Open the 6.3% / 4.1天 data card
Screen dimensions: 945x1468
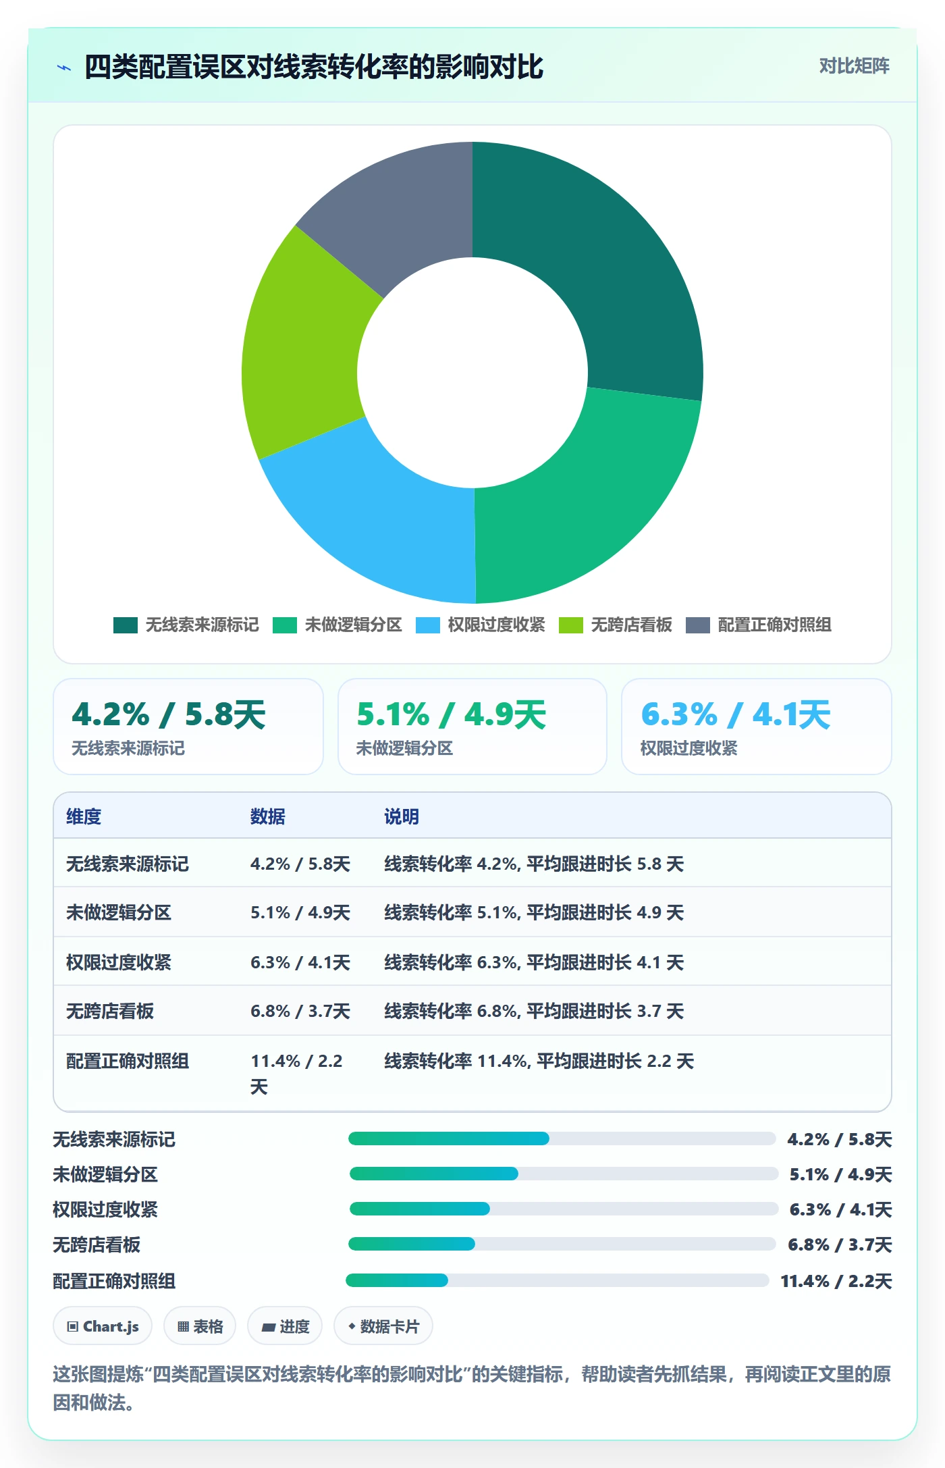tap(757, 727)
